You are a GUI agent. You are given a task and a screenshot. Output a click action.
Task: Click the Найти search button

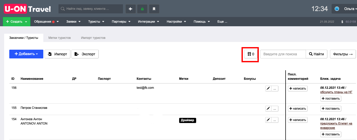point(317,54)
